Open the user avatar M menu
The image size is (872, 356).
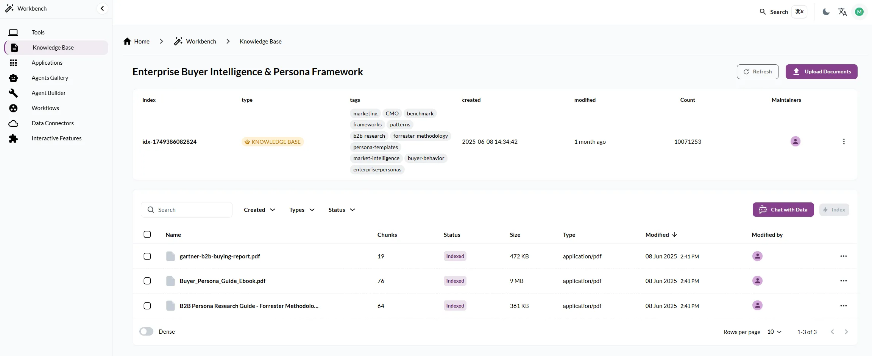pos(860,12)
